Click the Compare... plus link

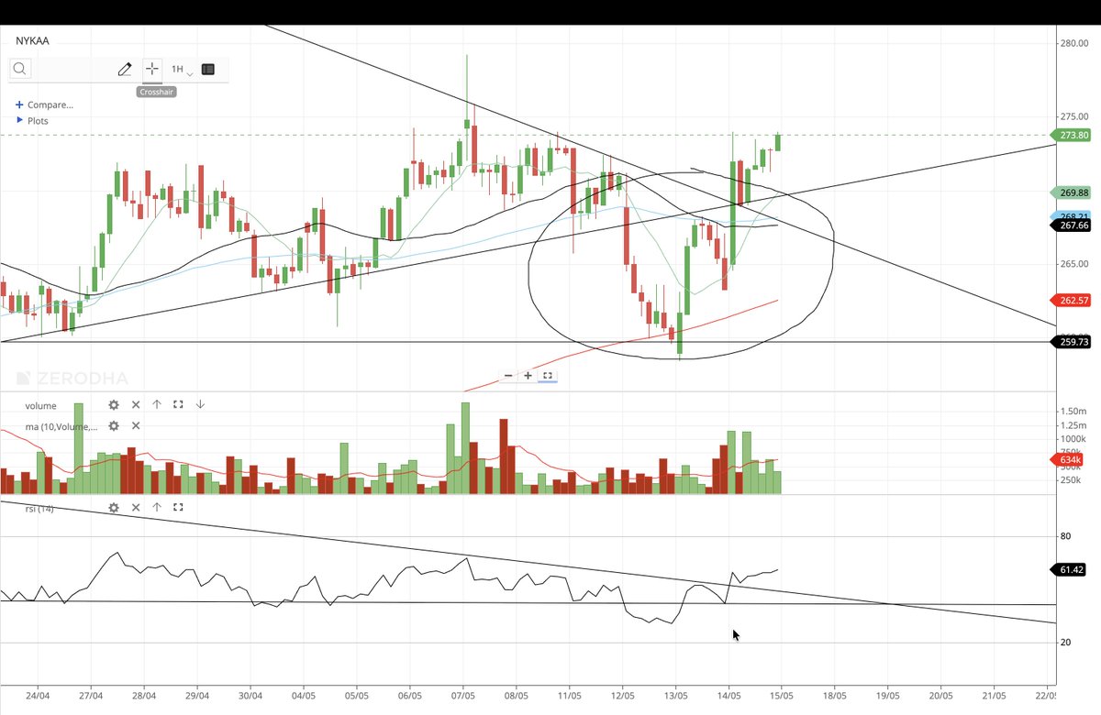(x=44, y=104)
